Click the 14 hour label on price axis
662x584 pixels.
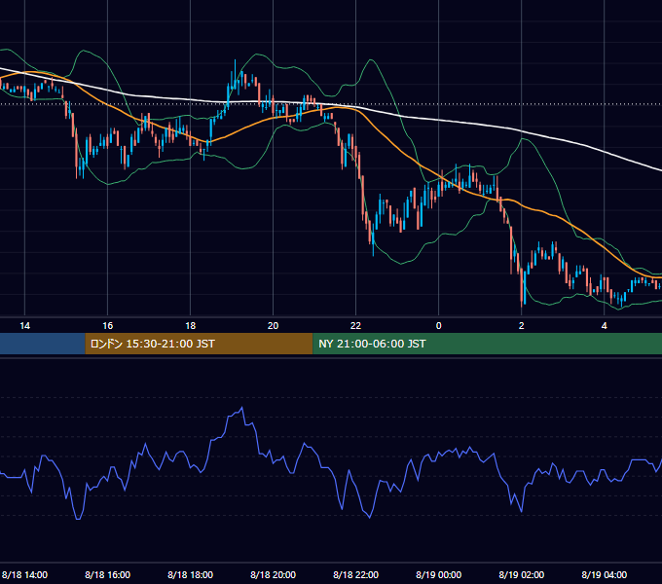click(x=25, y=326)
